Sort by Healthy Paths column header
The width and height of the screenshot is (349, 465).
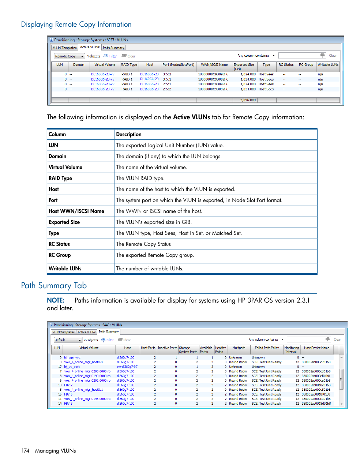pos(220,350)
